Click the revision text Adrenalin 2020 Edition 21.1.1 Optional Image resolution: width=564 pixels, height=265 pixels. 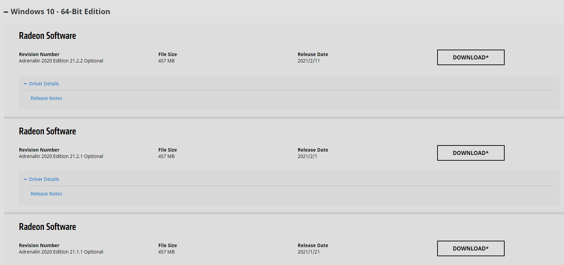[61, 252]
